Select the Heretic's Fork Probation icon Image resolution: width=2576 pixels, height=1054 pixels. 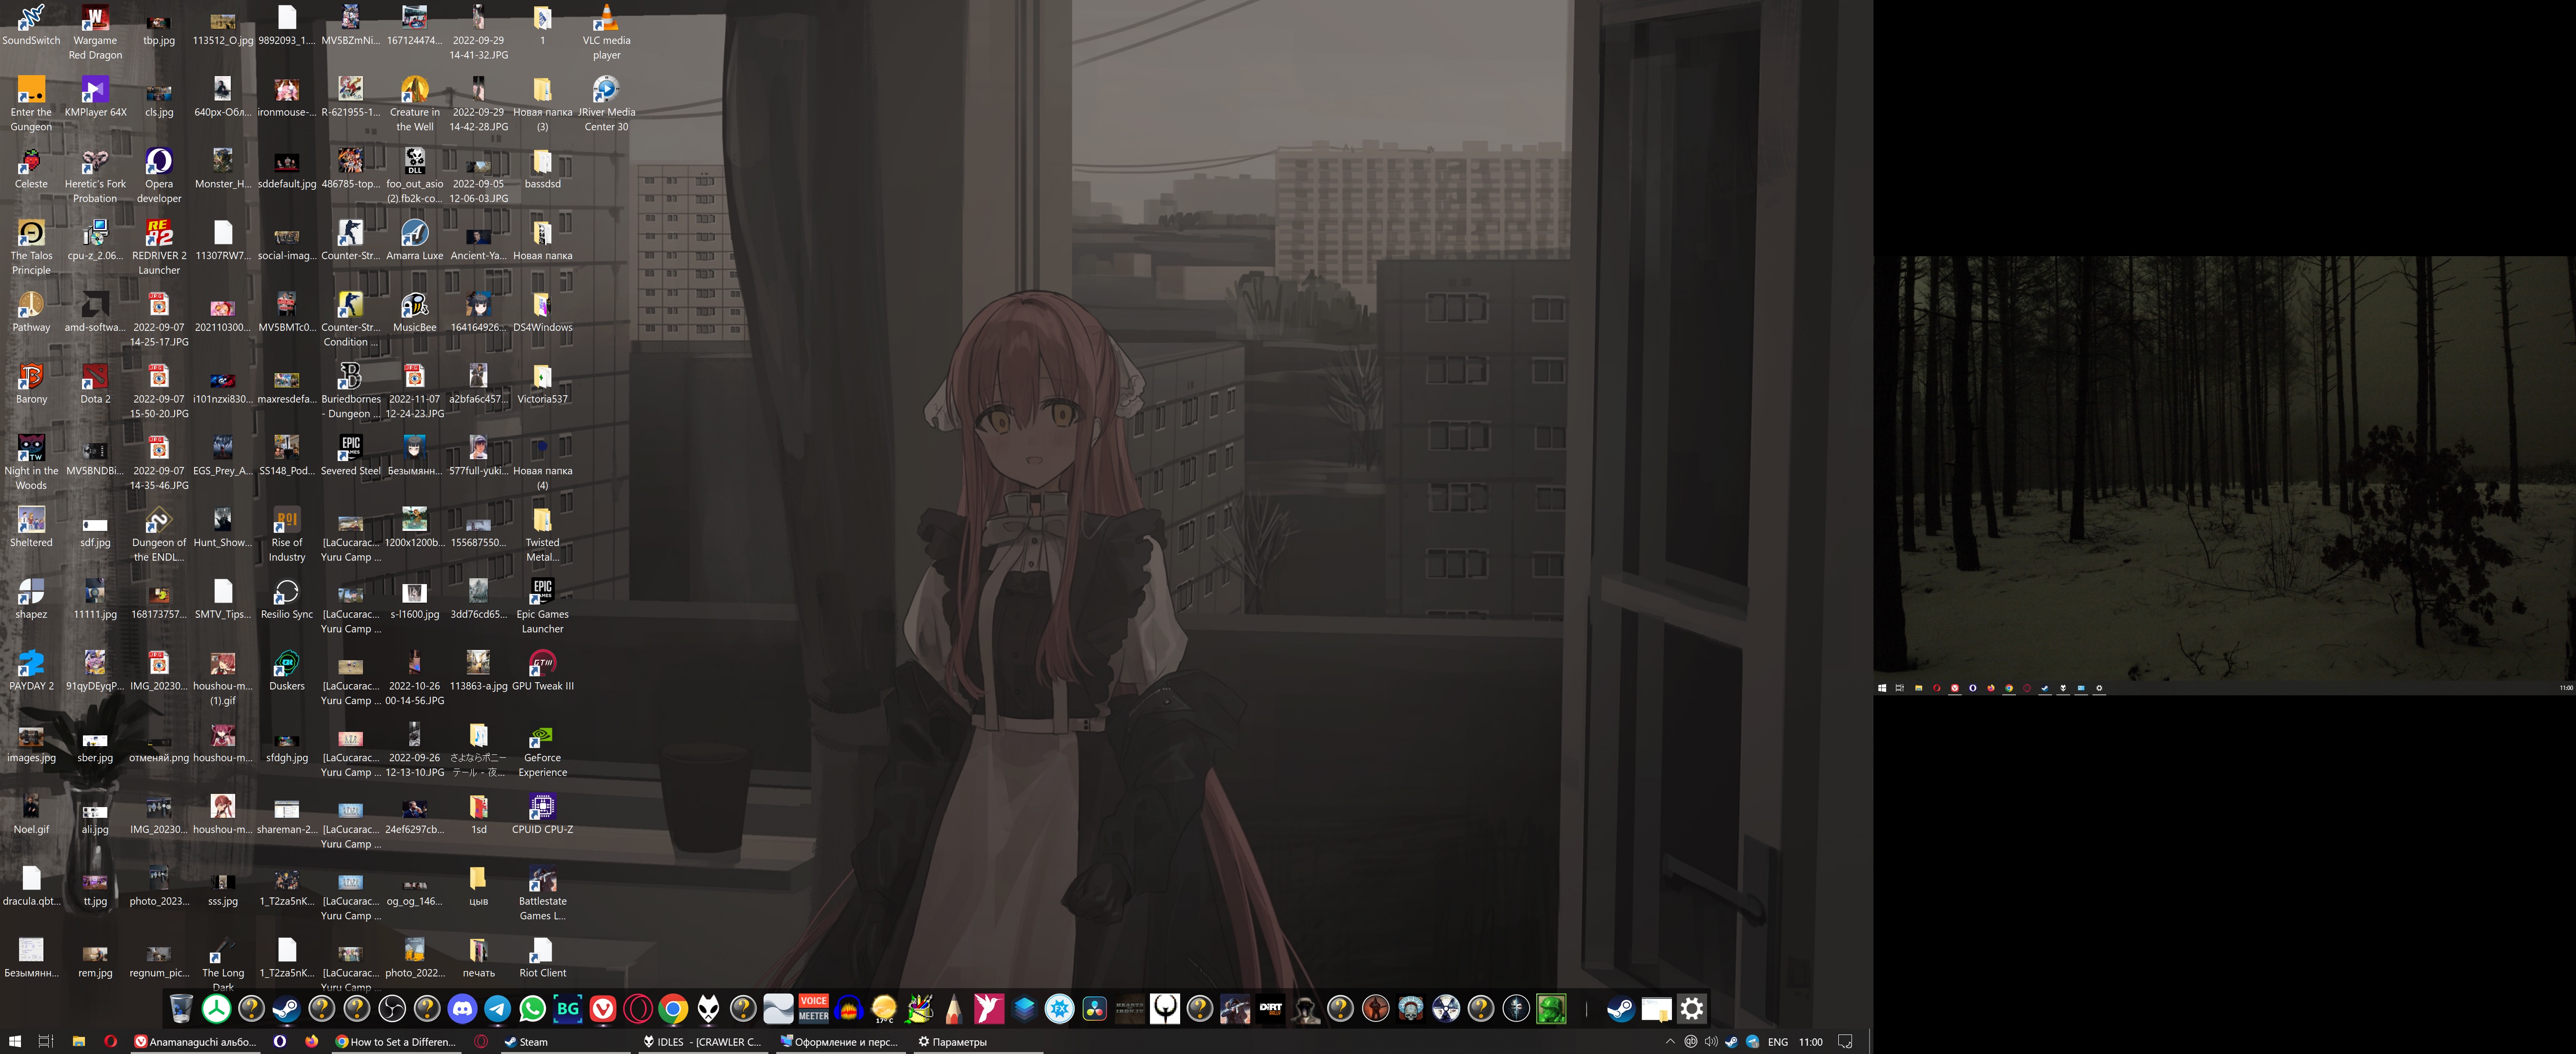coord(95,176)
